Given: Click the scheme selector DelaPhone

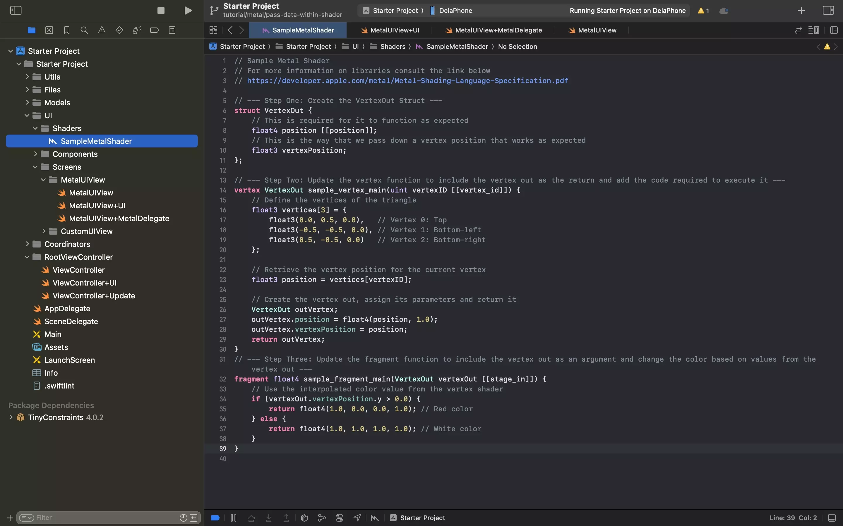Looking at the screenshot, I should click(455, 10).
